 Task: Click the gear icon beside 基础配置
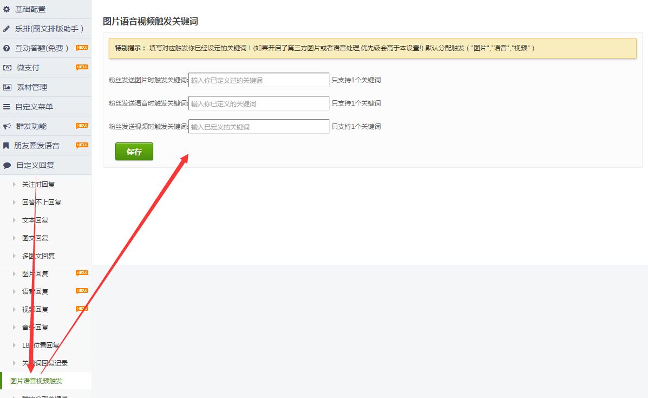pyautogui.click(x=7, y=9)
